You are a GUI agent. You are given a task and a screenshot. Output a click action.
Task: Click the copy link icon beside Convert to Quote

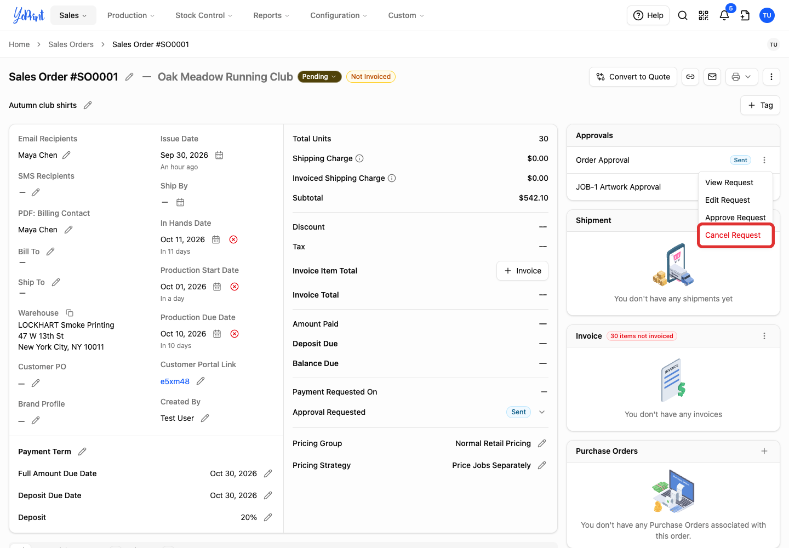coord(690,77)
